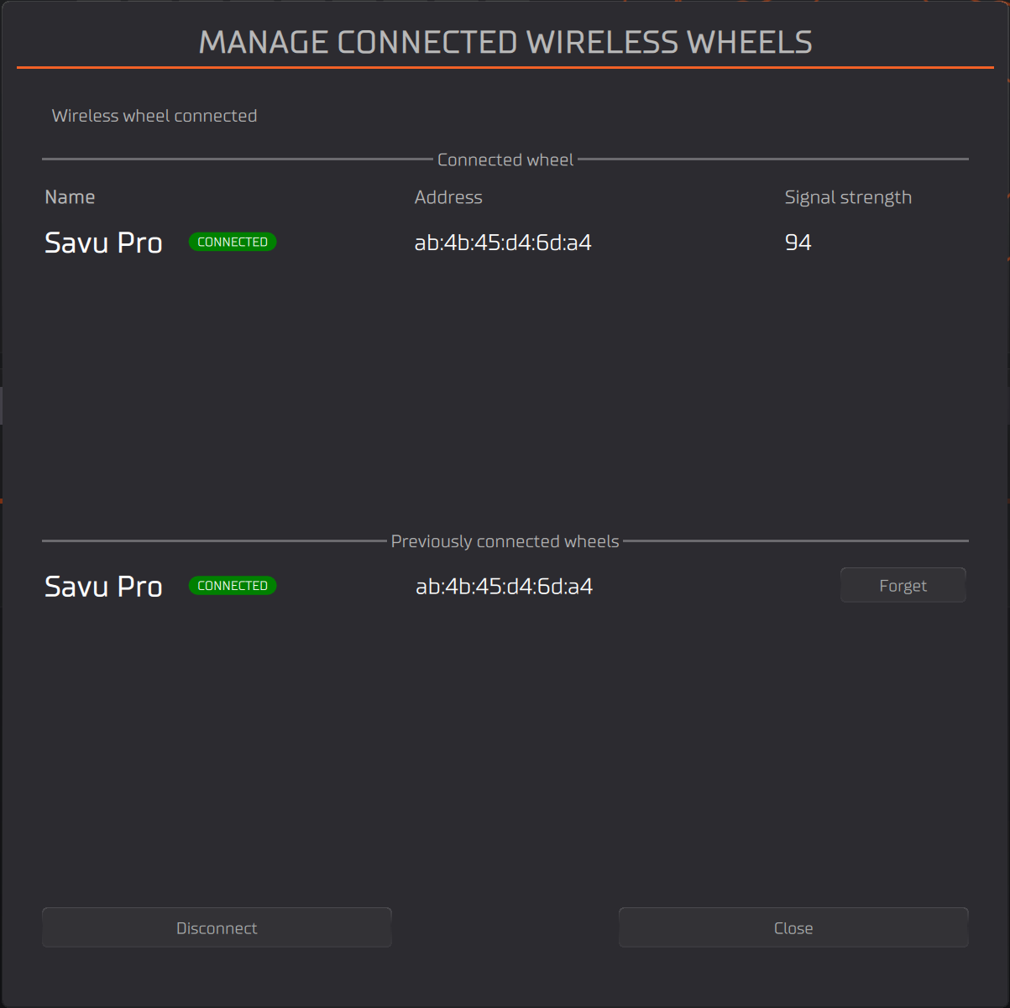Click the connected wheel's MAC address
Image resolution: width=1010 pixels, height=1008 pixels.
tap(503, 243)
